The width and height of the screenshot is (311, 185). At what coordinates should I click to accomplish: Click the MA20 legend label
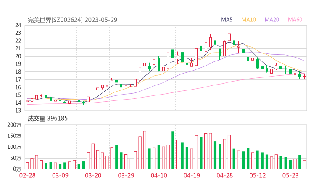(x=272, y=20)
